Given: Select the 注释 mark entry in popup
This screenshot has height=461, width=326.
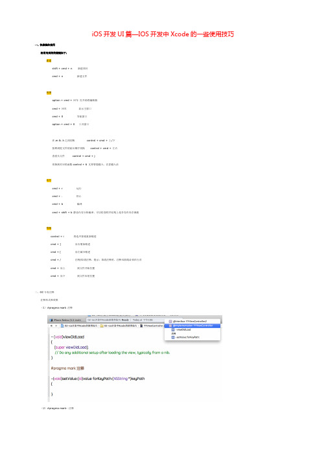Looking at the screenshot, I should click(x=174, y=333).
